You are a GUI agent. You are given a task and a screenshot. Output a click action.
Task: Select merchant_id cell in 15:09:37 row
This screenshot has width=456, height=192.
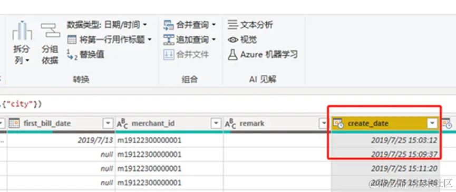pos(169,154)
